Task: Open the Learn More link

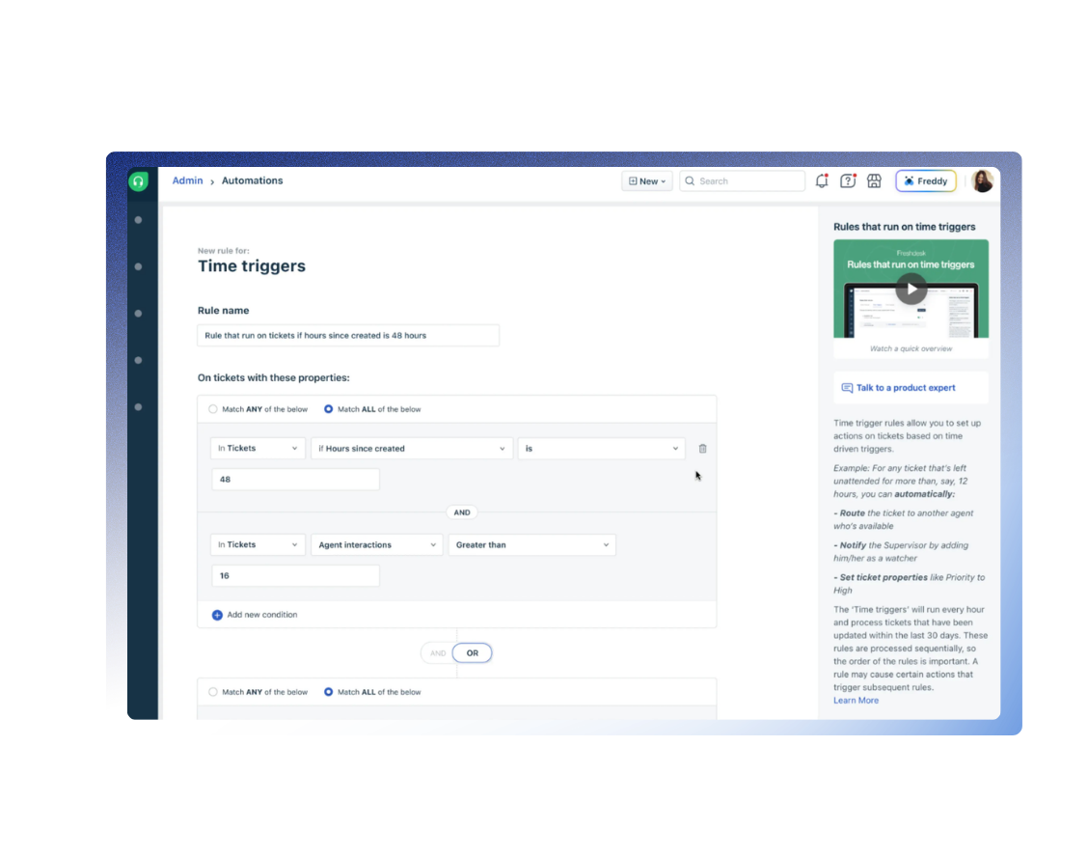Action: coord(856,701)
